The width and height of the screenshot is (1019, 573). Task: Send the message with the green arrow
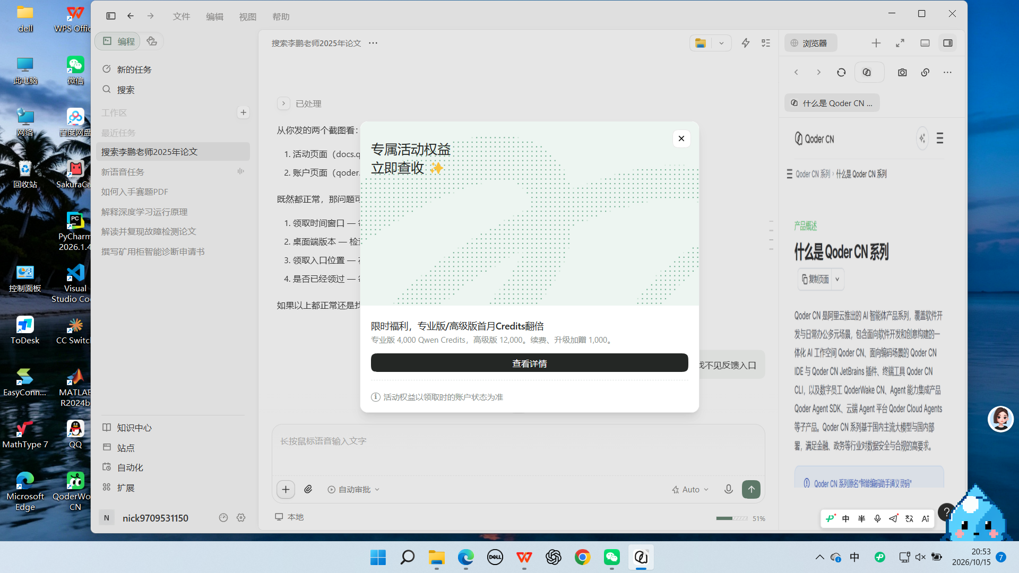click(x=751, y=489)
